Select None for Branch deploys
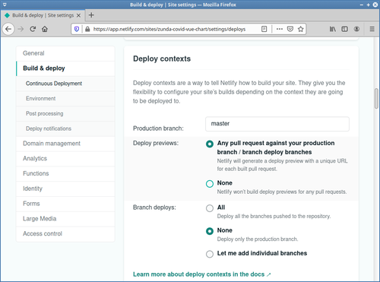 [x=210, y=231]
